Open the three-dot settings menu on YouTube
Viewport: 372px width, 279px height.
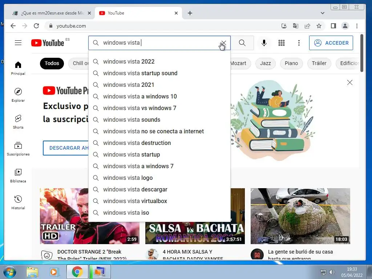tap(299, 43)
